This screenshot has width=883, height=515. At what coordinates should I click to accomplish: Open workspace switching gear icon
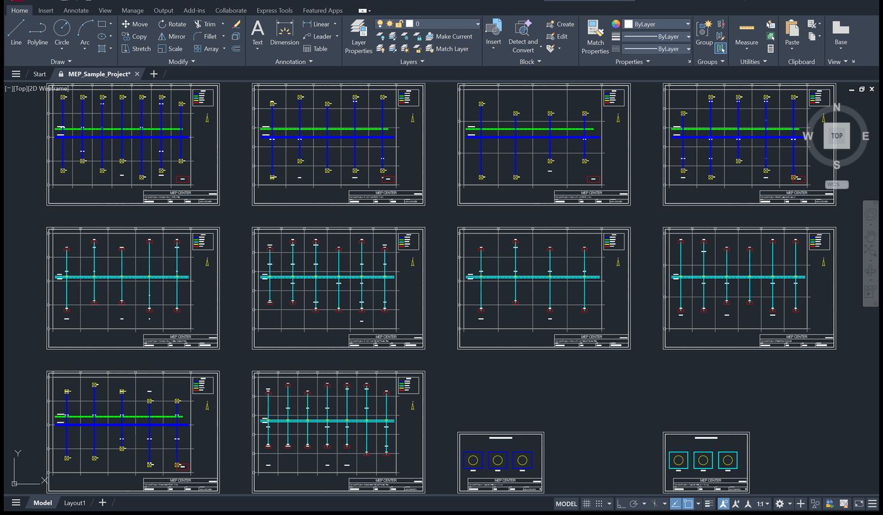click(780, 504)
